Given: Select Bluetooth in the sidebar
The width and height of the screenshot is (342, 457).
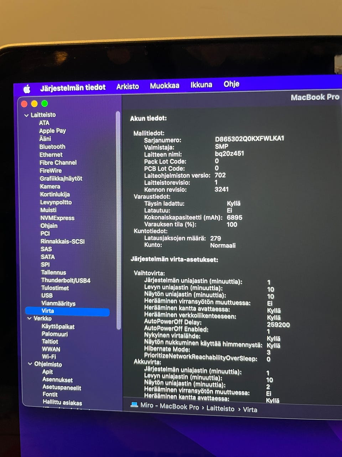Looking at the screenshot, I should pyautogui.click(x=52, y=147).
